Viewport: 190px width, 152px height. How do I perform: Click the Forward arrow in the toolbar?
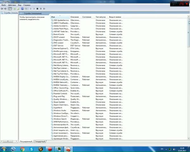tap(5, 9)
